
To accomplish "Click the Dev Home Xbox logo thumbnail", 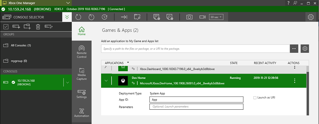I will point(123,81).
